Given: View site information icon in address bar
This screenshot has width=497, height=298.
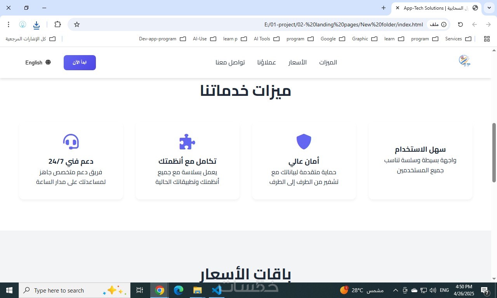Looking at the screenshot, I should [444, 24].
